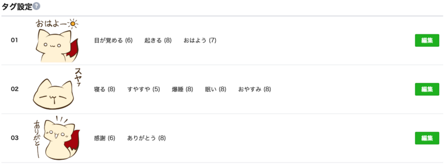Select the ありがとー cat sticker thumbnail
Image resolution: width=447 pixels, height=165 pixels.
point(57,138)
